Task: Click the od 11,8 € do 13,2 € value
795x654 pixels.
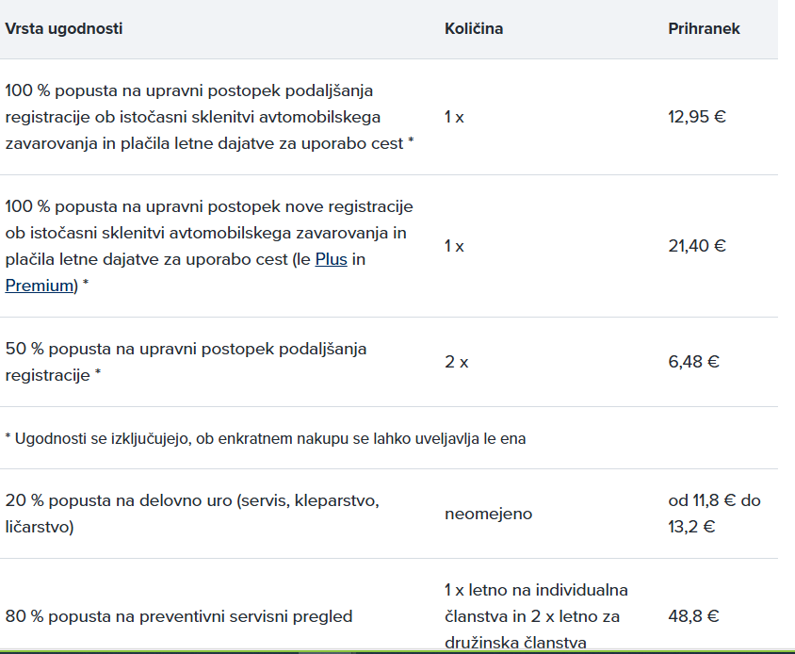Action: (x=714, y=514)
